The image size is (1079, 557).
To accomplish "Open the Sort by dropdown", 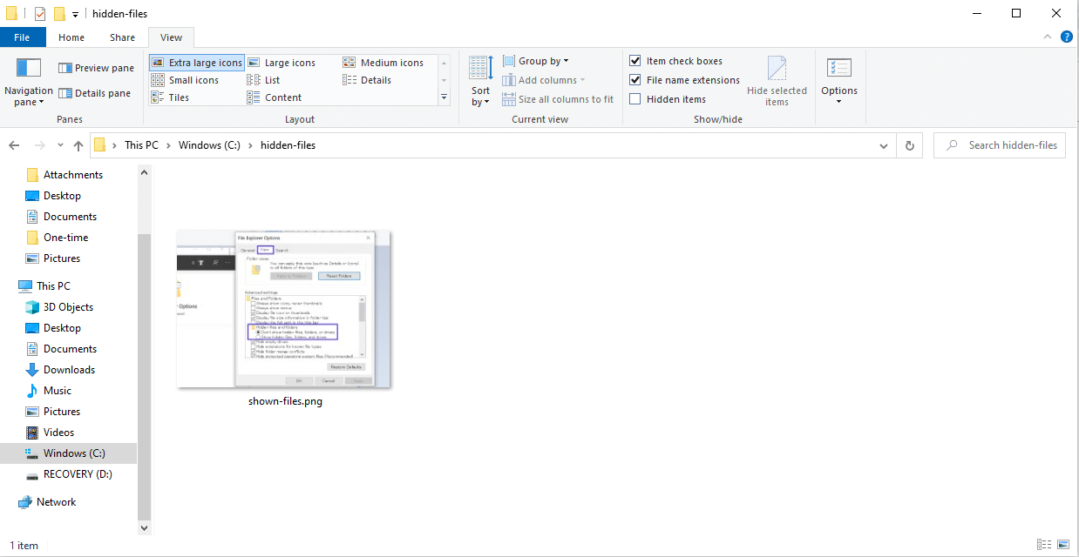I will pos(480,79).
